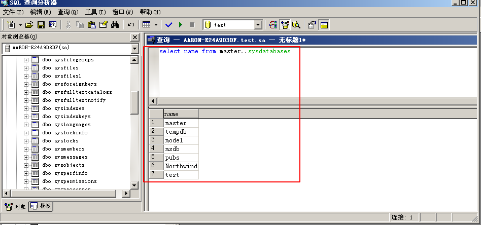
Task: Open Find with the binoculars icon
Action: coord(115,25)
